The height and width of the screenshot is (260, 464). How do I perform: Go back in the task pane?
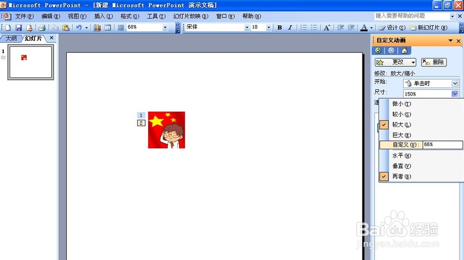378,51
